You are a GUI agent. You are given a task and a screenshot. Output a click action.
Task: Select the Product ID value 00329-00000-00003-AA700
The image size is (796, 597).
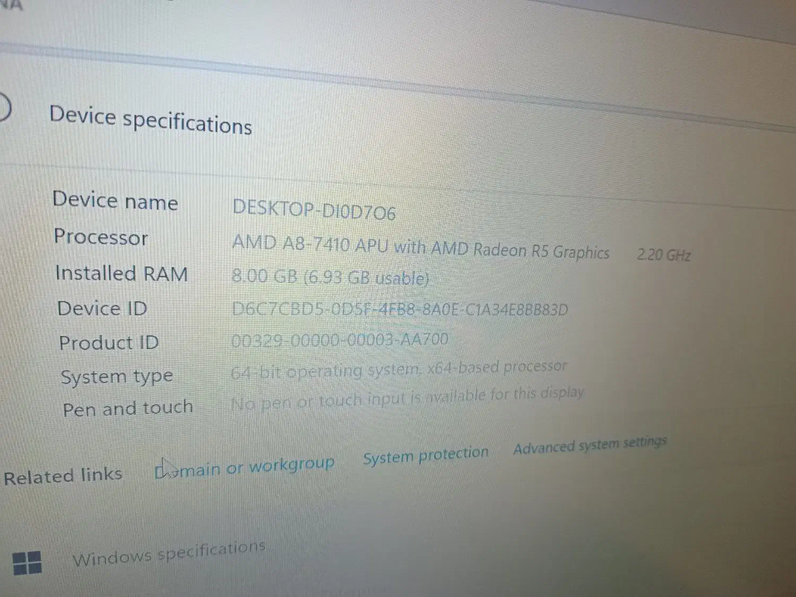[x=340, y=340]
